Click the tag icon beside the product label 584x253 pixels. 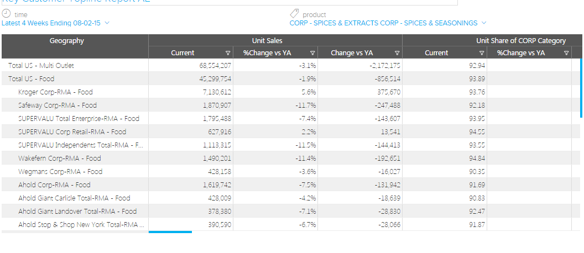294,14
